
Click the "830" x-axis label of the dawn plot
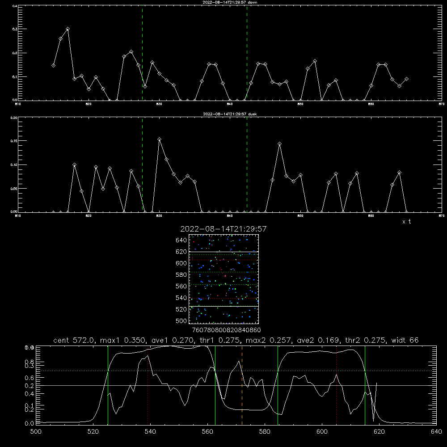coord(159,104)
